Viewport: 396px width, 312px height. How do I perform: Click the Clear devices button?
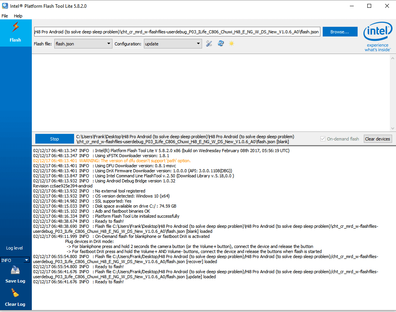coord(377,139)
